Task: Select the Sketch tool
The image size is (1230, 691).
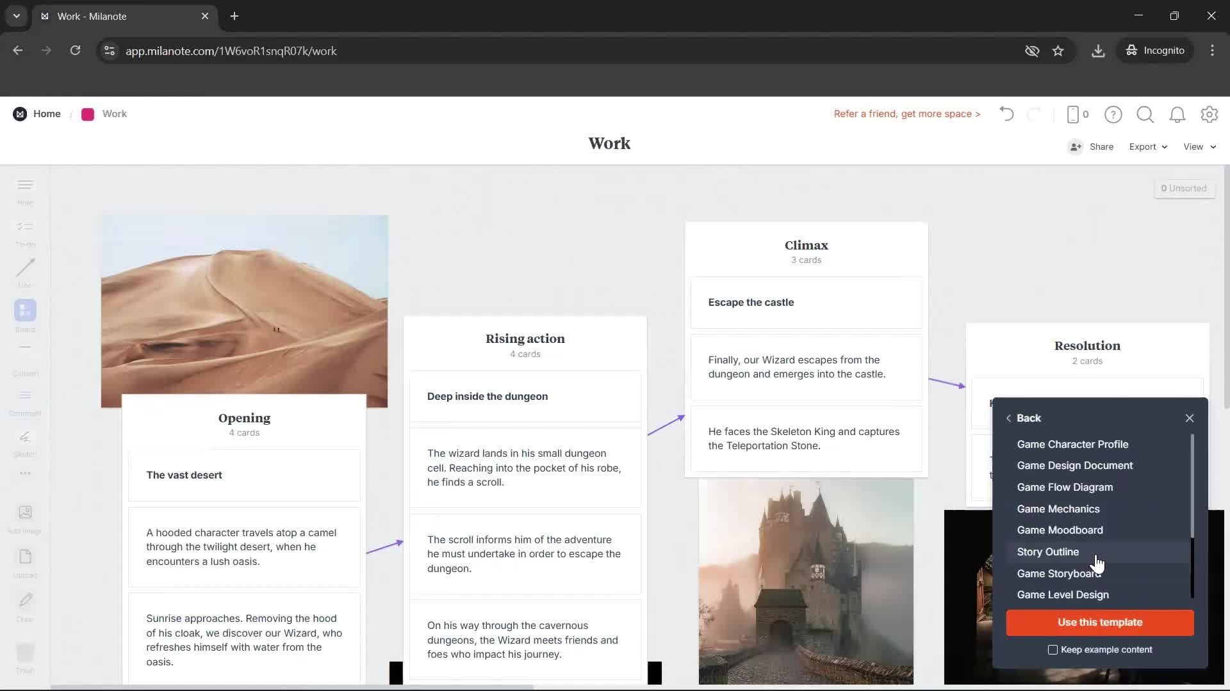Action: coord(24,441)
